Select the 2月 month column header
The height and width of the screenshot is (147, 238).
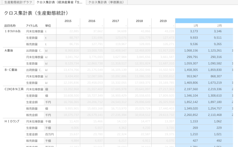click(219, 25)
